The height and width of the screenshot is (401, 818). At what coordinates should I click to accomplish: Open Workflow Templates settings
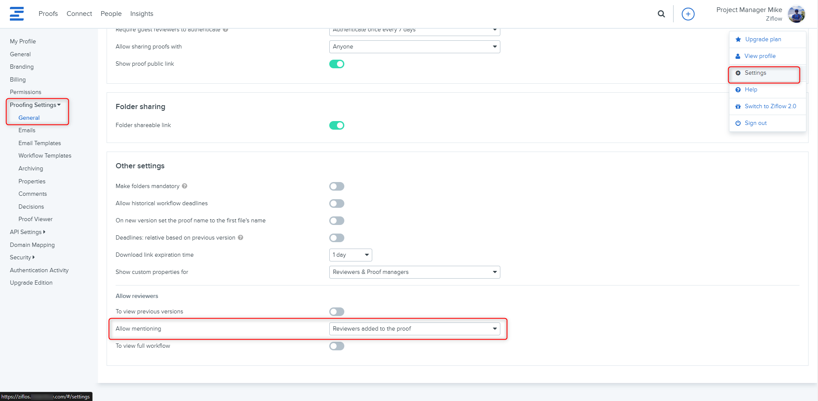point(45,155)
